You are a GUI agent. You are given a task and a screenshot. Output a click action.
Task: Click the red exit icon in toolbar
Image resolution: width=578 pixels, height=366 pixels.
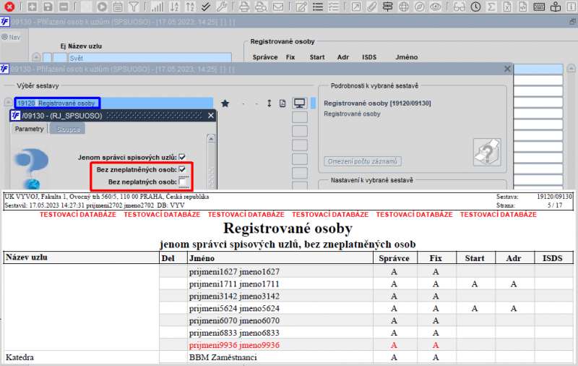pyautogui.click(x=9, y=7)
